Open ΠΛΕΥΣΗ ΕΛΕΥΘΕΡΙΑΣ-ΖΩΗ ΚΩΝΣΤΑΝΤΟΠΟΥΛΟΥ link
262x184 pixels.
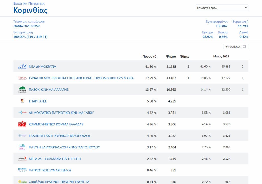pos(64,147)
